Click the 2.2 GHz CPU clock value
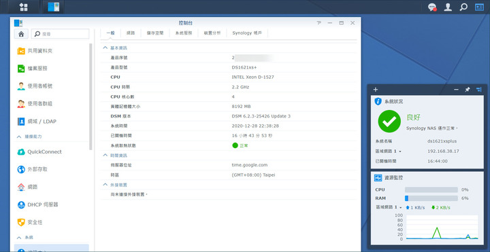 click(x=240, y=87)
